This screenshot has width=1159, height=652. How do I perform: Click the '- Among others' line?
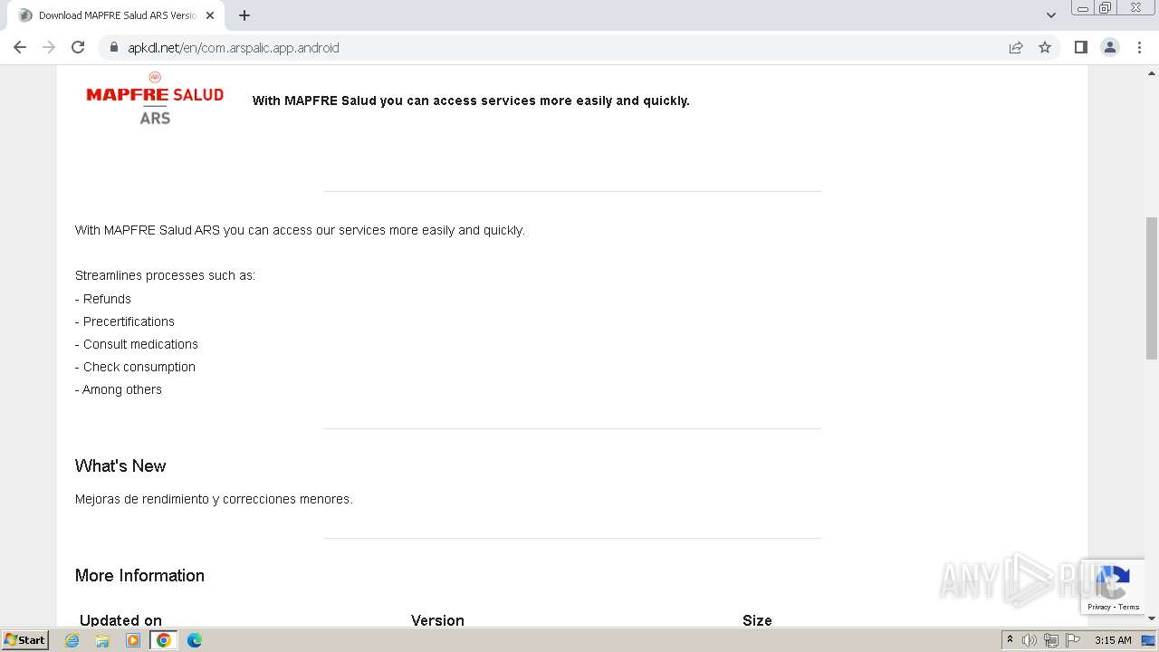coord(119,389)
